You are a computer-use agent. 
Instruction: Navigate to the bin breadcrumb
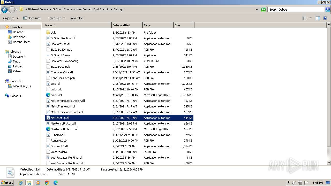point(107,9)
